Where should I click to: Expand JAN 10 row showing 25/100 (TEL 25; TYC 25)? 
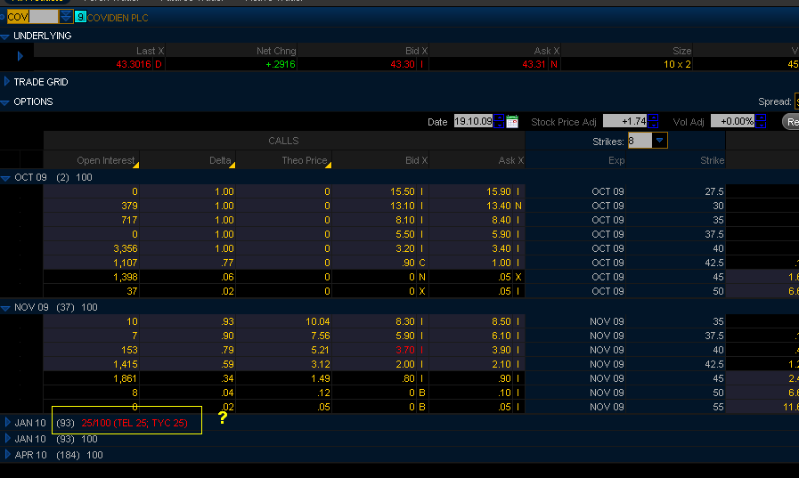(8, 422)
